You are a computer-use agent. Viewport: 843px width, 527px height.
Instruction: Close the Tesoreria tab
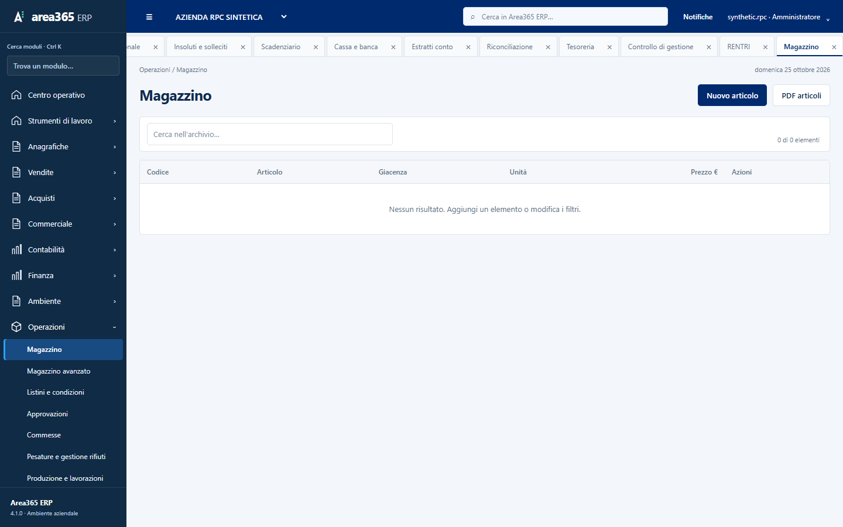coord(609,47)
